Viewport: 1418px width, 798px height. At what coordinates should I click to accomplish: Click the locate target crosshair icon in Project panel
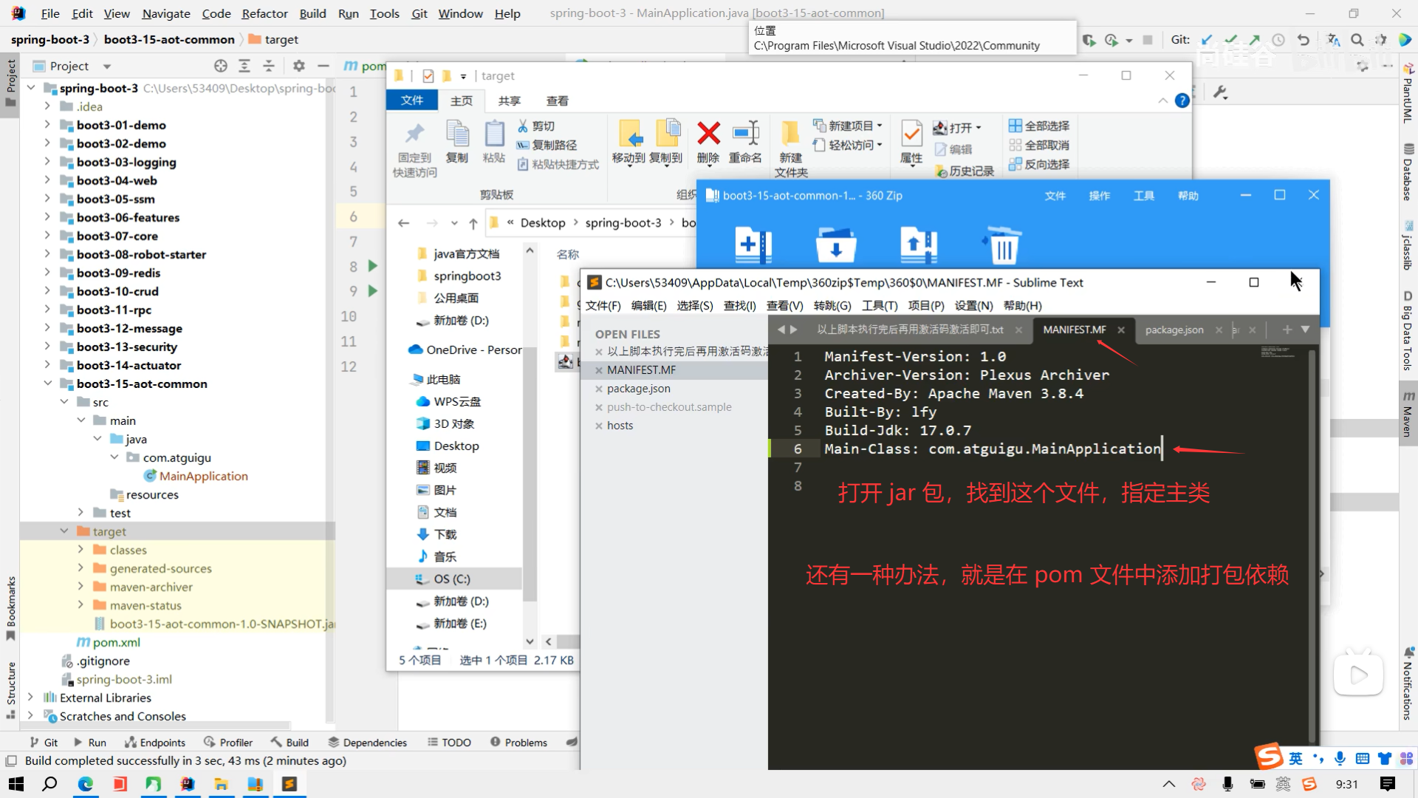click(220, 66)
